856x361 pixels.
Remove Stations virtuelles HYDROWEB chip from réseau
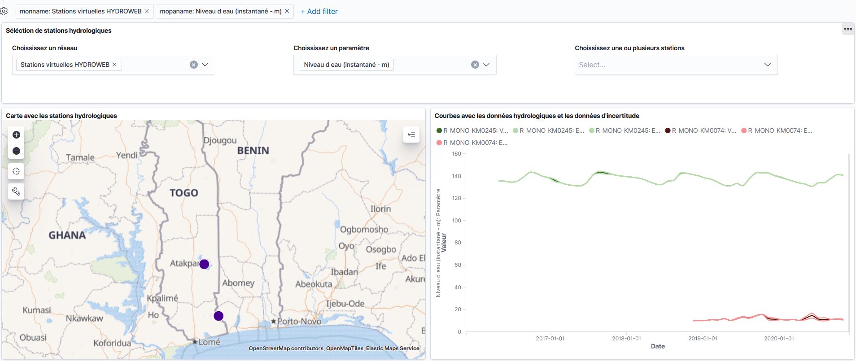point(114,65)
